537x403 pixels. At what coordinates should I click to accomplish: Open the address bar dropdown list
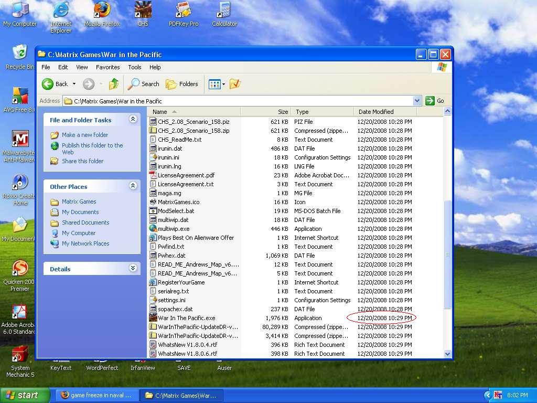click(417, 101)
